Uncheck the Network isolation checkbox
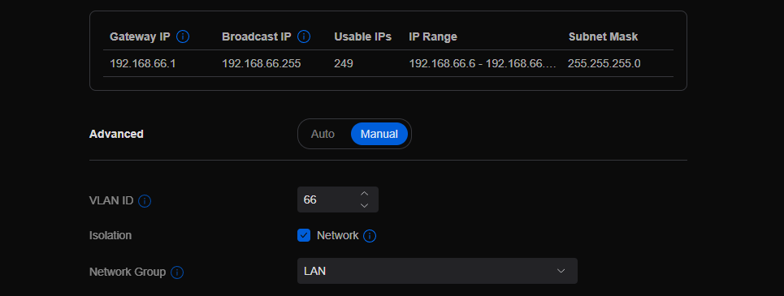784x296 pixels. coord(304,235)
